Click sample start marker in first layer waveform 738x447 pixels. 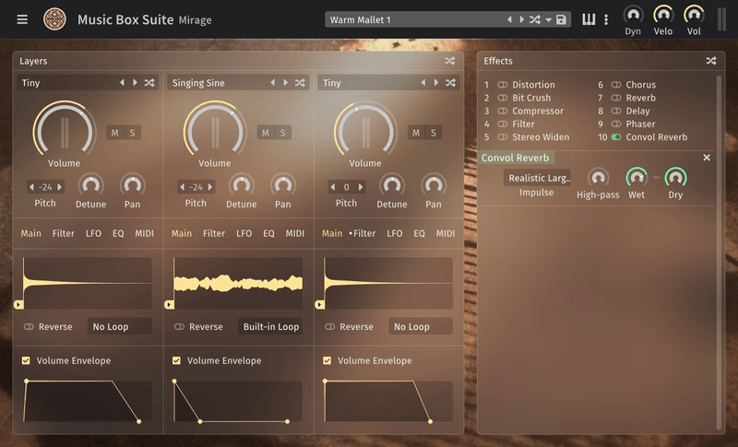[x=18, y=304]
